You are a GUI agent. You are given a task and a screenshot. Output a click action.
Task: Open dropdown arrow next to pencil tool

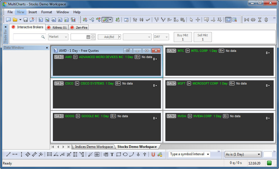point(110,20)
